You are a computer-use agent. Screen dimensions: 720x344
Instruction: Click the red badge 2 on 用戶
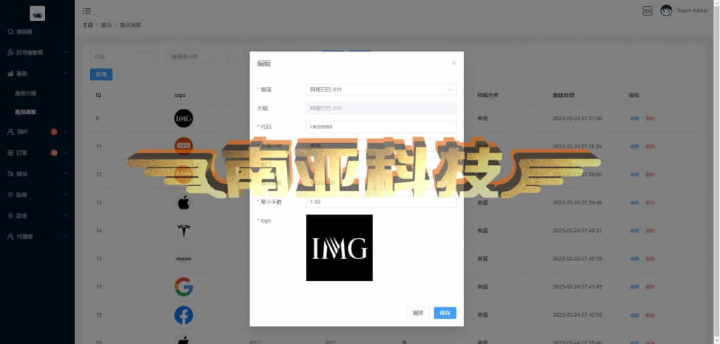[53, 132]
